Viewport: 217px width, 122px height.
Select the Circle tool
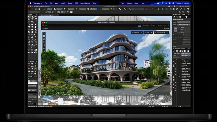(29, 27)
